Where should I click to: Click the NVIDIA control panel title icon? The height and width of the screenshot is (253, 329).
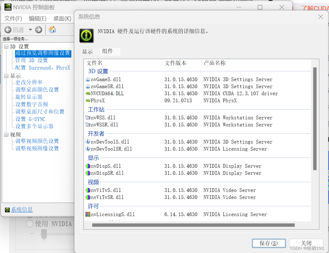click(x=8, y=7)
